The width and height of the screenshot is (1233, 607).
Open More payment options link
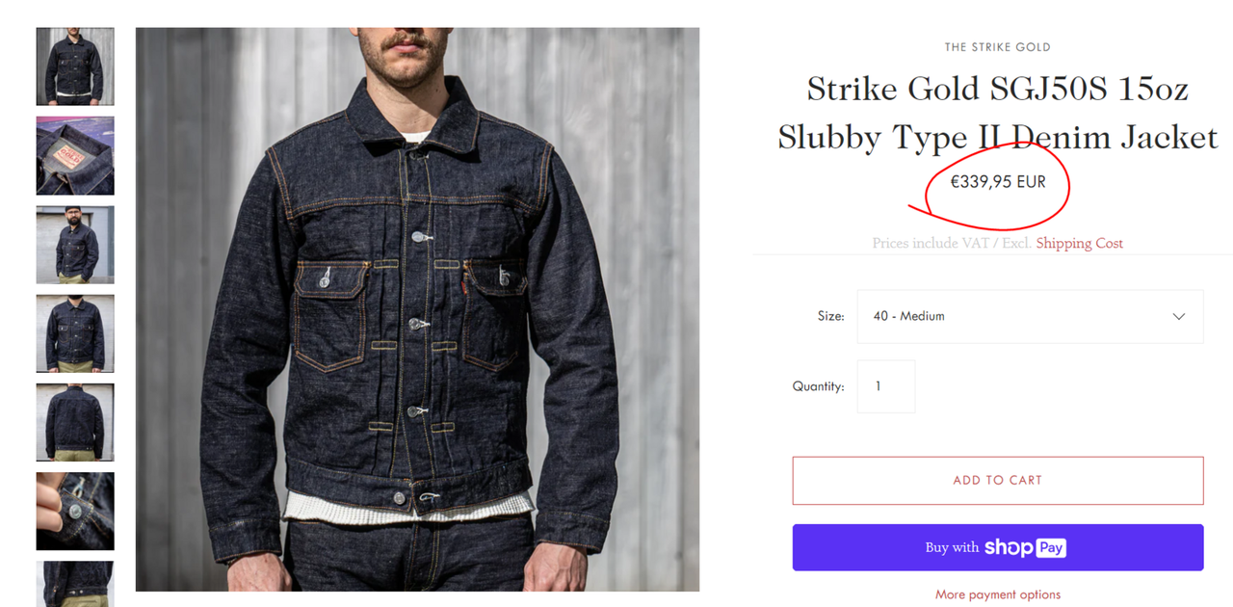click(x=998, y=594)
